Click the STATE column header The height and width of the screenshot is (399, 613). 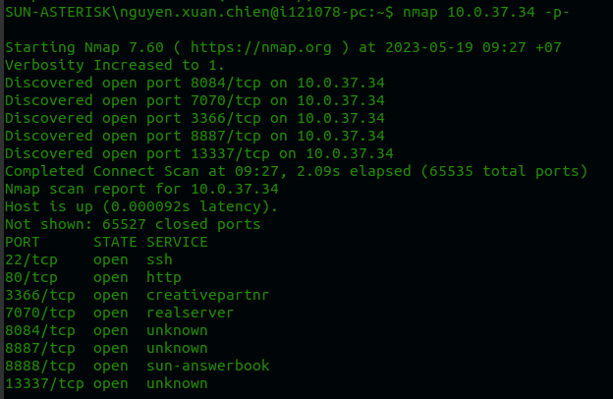pyautogui.click(x=115, y=242)
